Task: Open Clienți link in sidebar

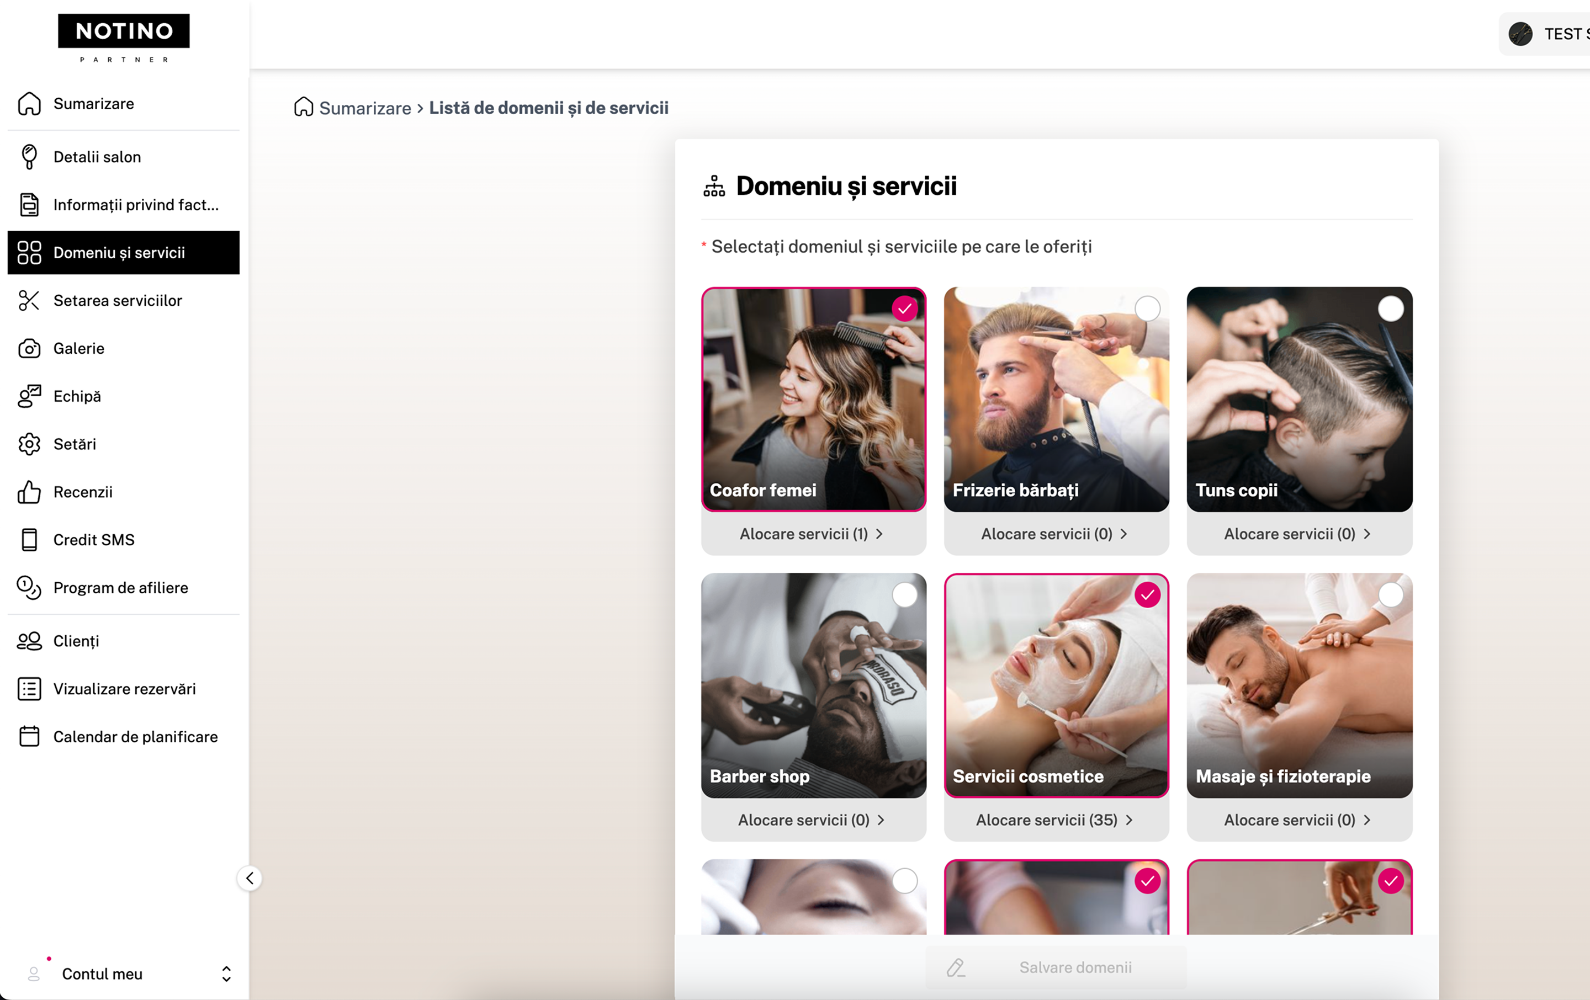Action: pos(124,641)
